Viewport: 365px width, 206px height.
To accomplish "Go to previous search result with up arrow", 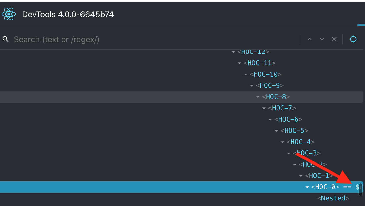I will (x=310, y=39).
